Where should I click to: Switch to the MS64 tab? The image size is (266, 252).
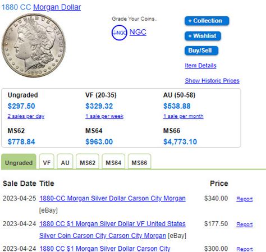point(113,162)
